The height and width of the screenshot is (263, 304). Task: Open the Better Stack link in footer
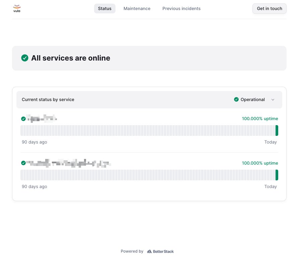click(x=160, y=251)
